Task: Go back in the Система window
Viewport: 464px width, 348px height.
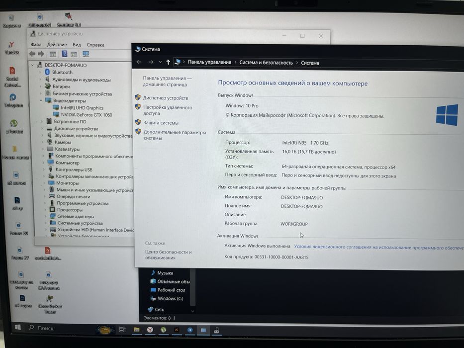Action: 139,62
